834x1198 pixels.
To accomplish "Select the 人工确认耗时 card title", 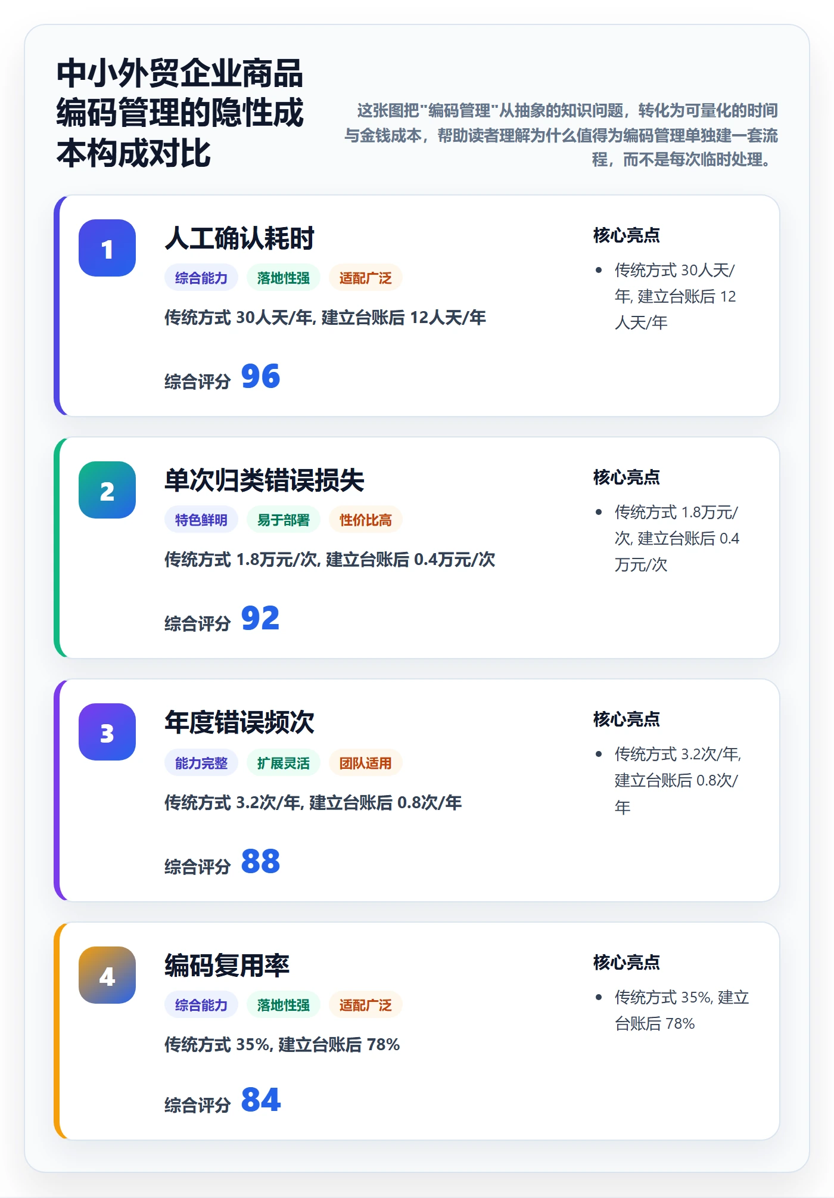I will tap(239, 238).
